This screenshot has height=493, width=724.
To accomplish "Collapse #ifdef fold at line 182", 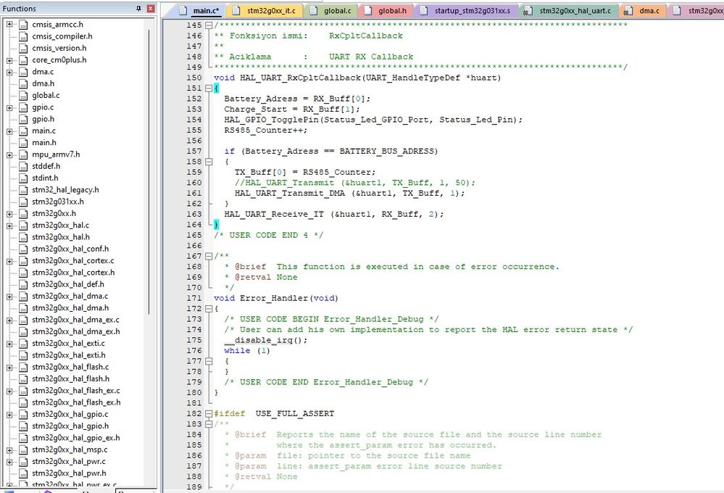I will coord(209,413).
